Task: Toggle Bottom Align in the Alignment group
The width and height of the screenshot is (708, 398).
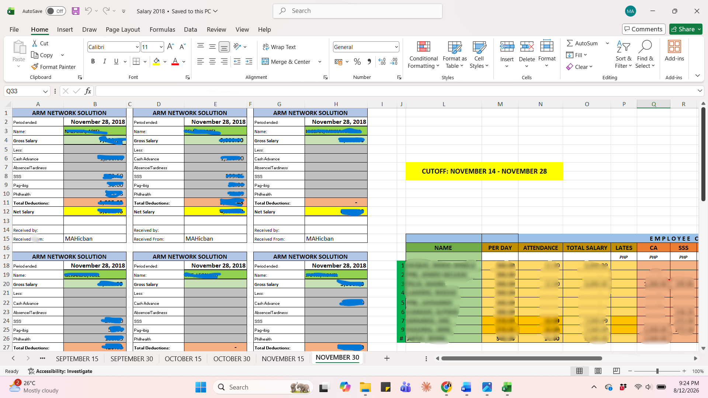Action: point(224,47)
